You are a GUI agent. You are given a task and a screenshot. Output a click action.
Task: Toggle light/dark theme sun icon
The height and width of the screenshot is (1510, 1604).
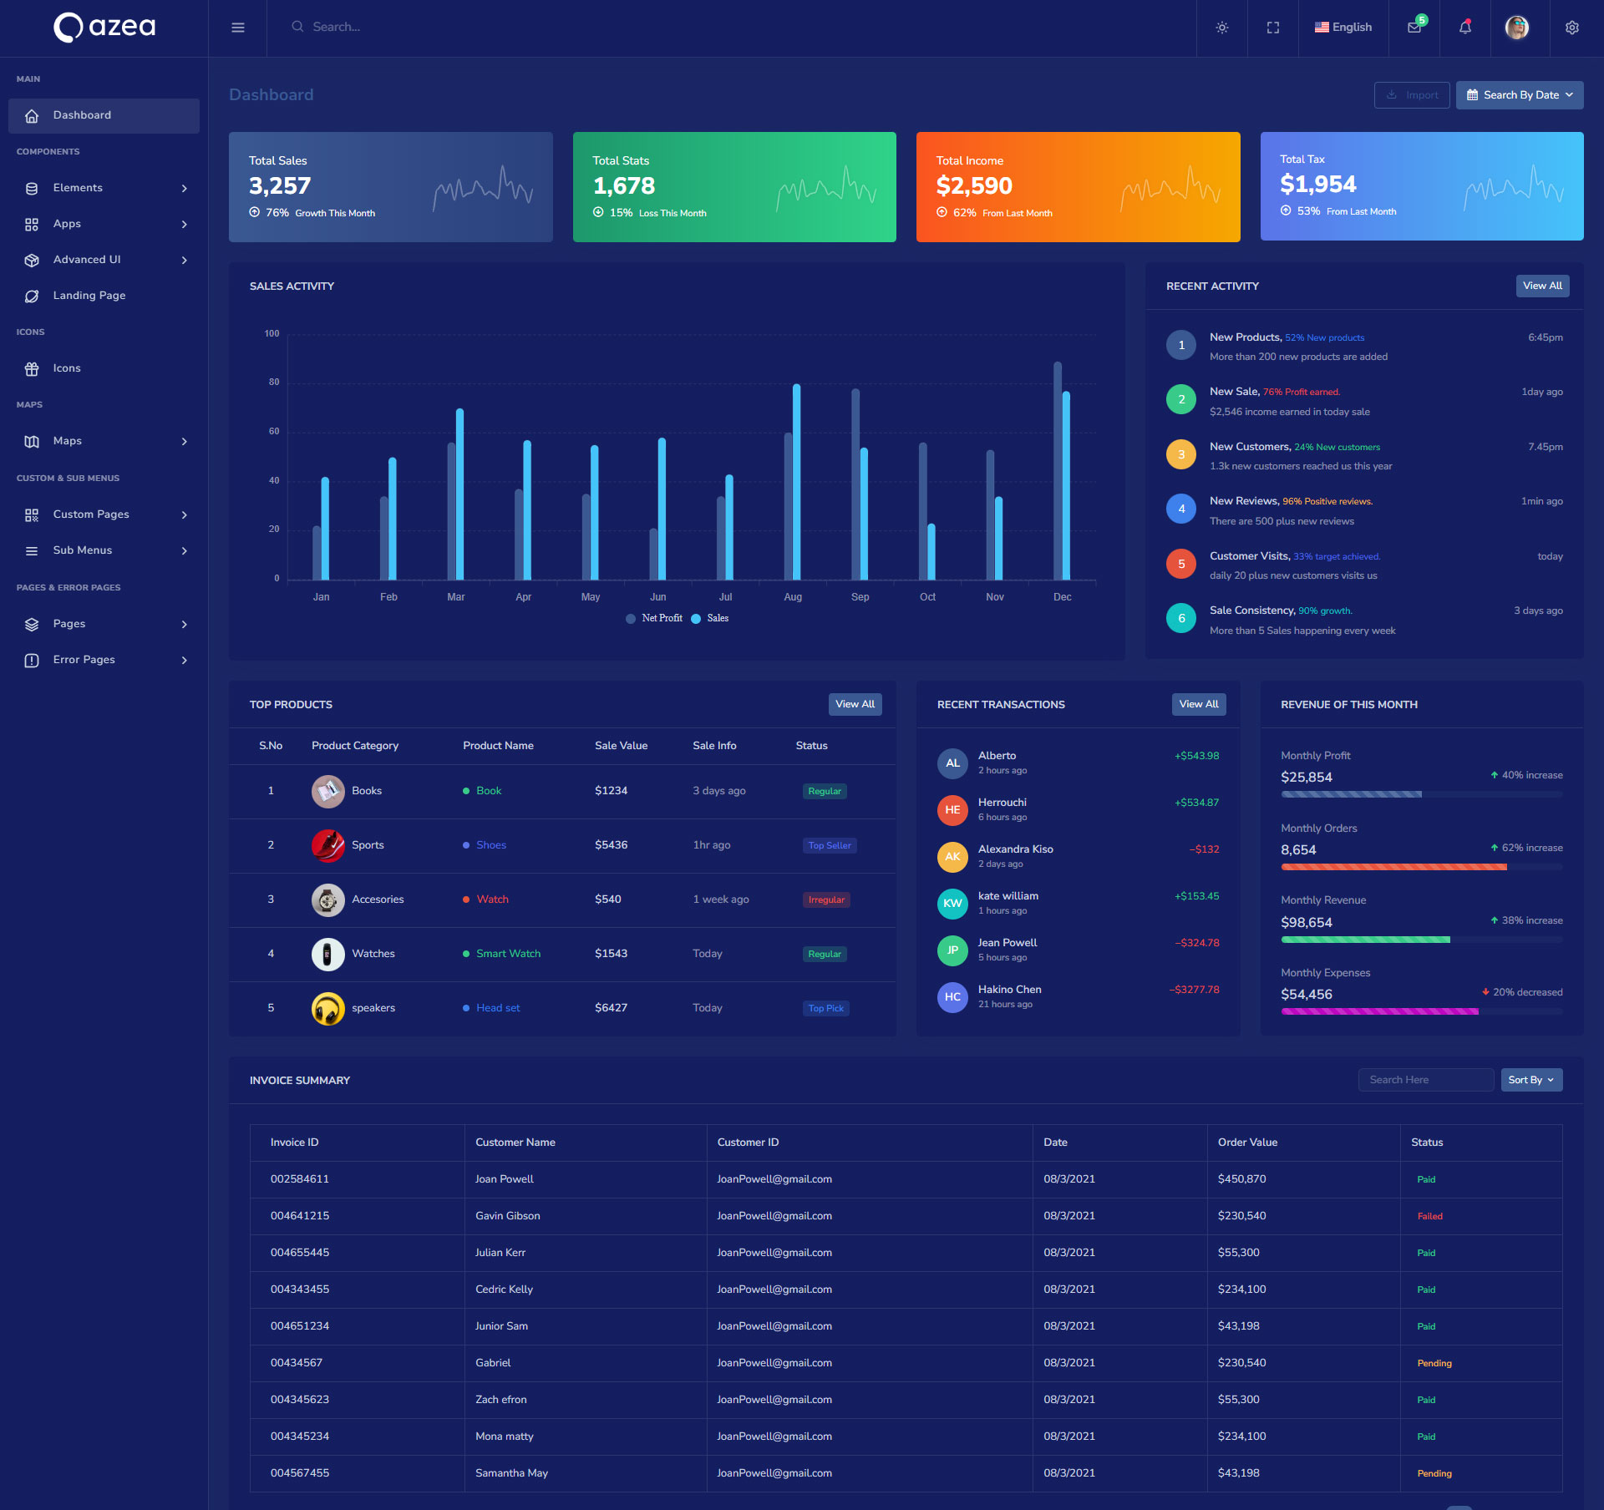[x=1221, y=28]
